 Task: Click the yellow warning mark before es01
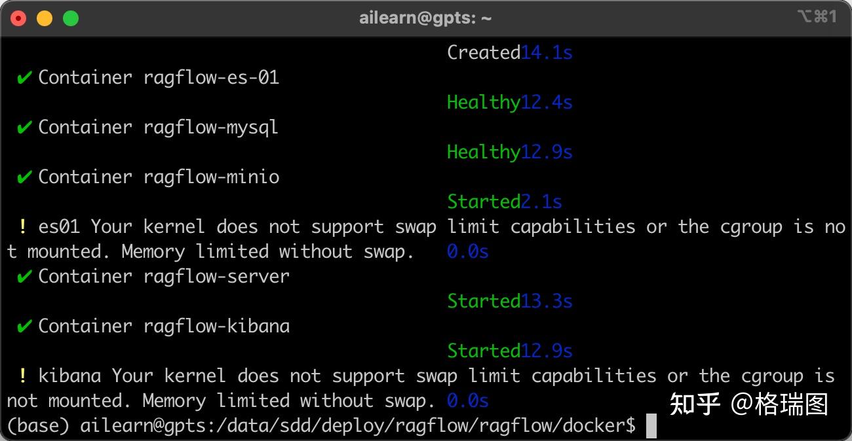click(x=23, y=227)
